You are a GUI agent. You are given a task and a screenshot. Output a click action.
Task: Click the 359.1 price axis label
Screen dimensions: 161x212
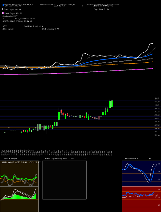pos(157,119)
